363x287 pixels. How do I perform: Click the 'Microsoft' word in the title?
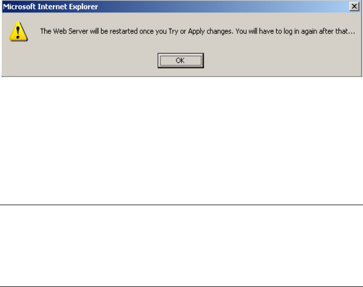[19, 6]
